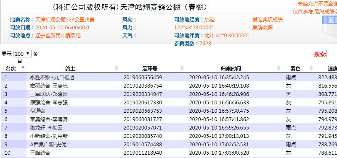Click speed value 816.556 in row 2
Image resolution: width=337 pixels, height=158 pixels.
(x=328, y=86)
